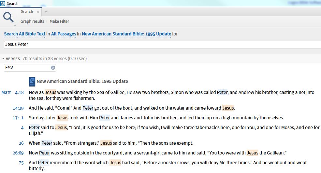Focus the ESV filter input box
The width and height of the screenshot is (321, 173).
[28, 68]
